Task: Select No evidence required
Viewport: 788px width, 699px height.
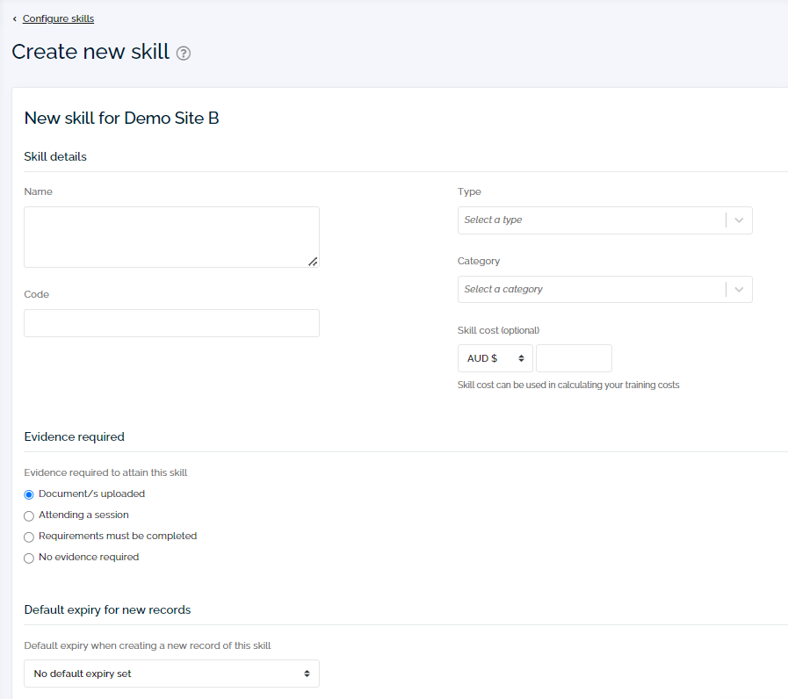Action: (28, 558)
